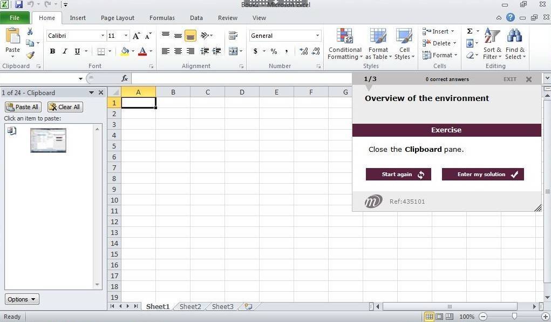This screenshot has width=551, height=322.
Task: Click the Clear All clipboard button
Action: pyautogui.click(x=64, y=107)
